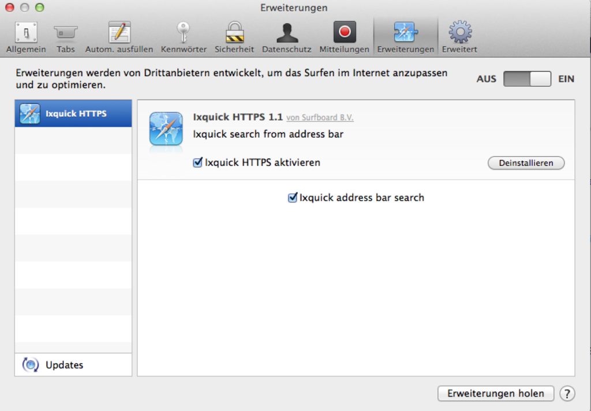
Task: Click the Erweiterungen holen button
Action: pyautogui.click(x=496, y=393)
